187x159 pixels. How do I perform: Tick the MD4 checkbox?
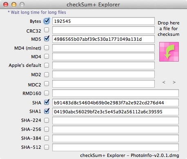tap(47, 56)
